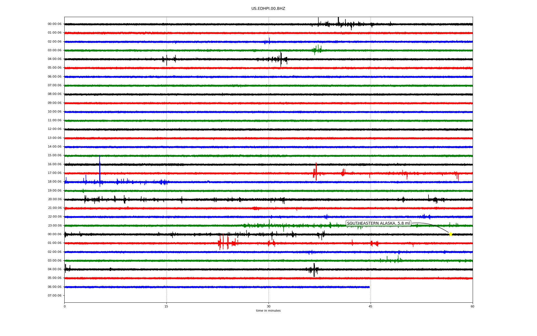Click the first 00:00:06 time label
537x336 pixels.
pyautogui.click(x=55, y=24)
